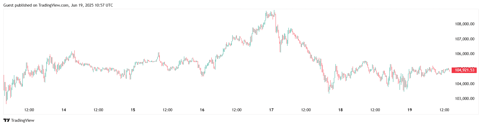Click the TradingView wordmark text at bottom
This screenshot has width=482, height=126.
[x=23, y=120]
